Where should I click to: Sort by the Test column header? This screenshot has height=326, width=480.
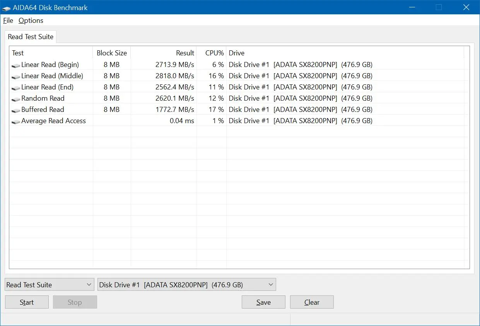[x=51, y=53]
